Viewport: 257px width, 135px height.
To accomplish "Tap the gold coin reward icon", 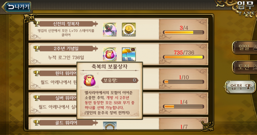I will click(x=128, y=30).
